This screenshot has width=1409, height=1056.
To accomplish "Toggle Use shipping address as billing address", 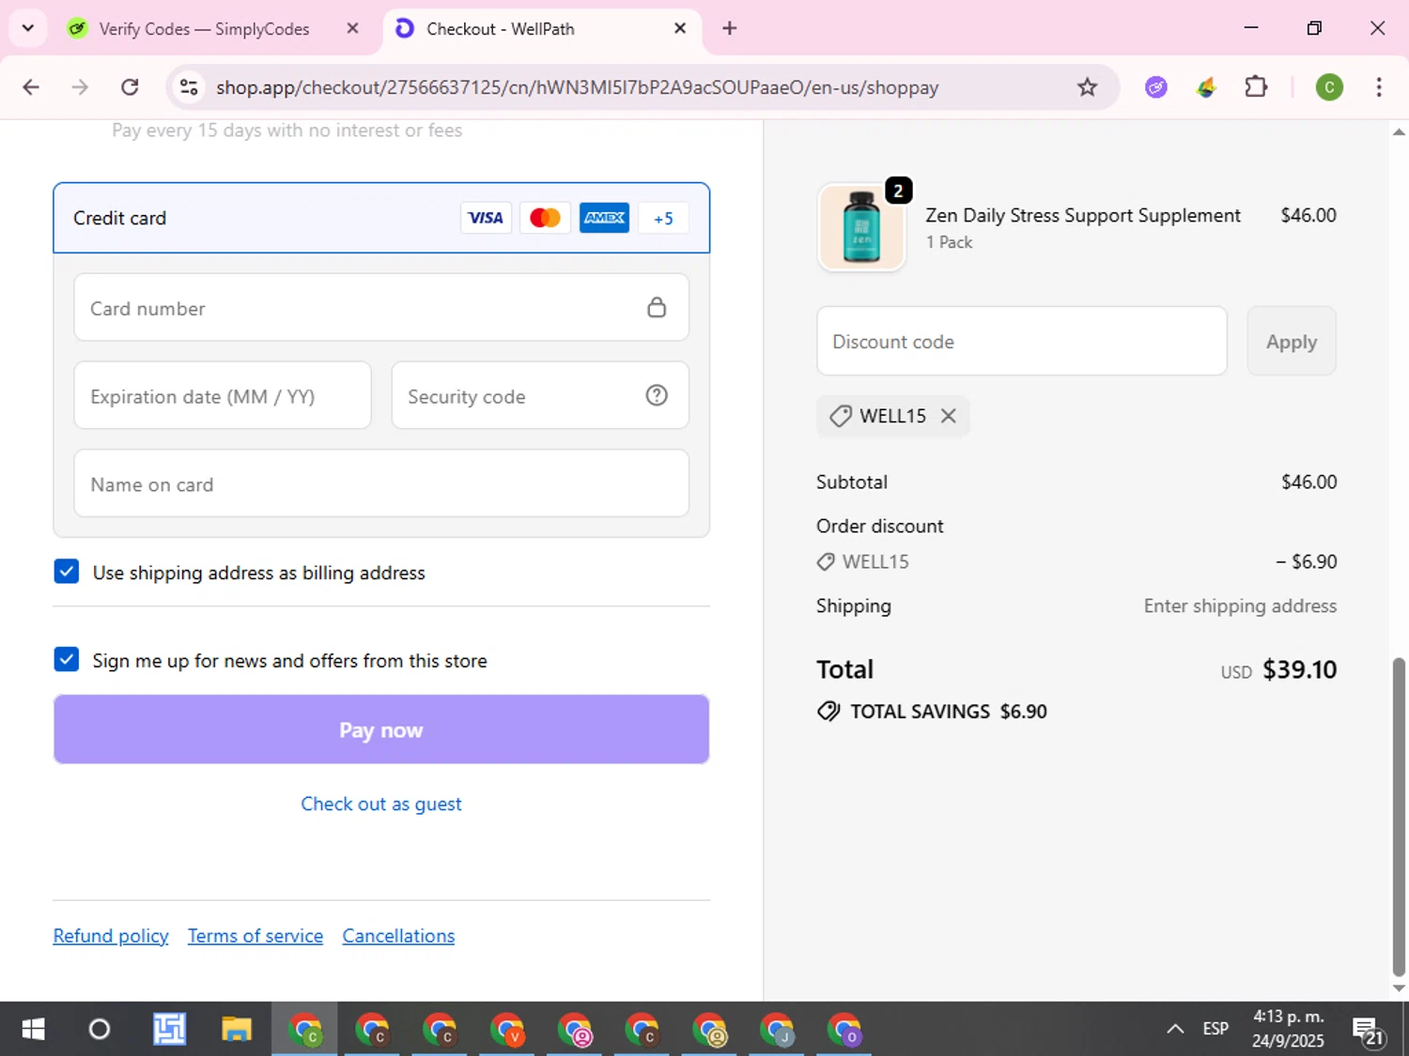I will pos(67,572).
